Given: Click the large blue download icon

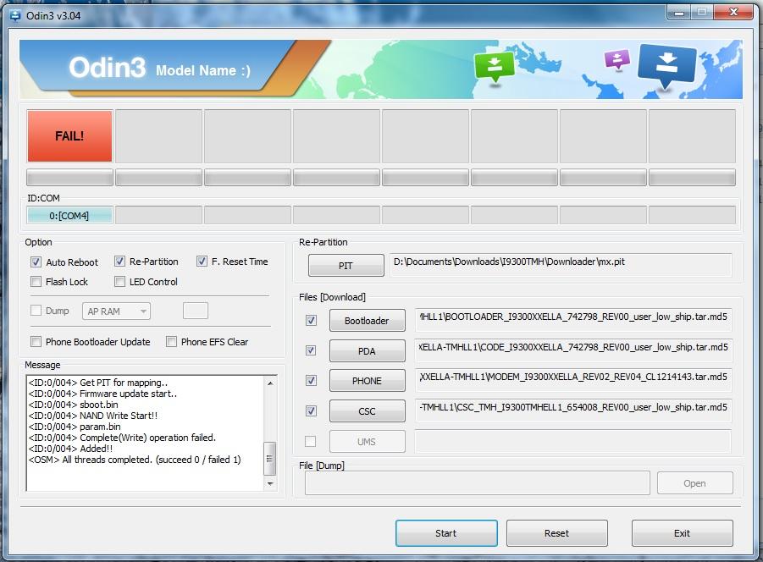Looking at the screenshot, I should coord(666,67).
